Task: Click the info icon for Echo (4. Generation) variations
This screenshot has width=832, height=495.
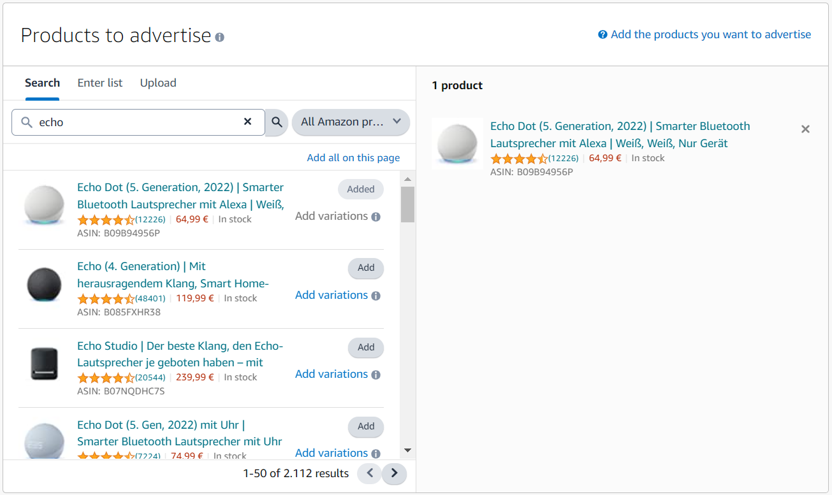Action: (x=376, y=296)
